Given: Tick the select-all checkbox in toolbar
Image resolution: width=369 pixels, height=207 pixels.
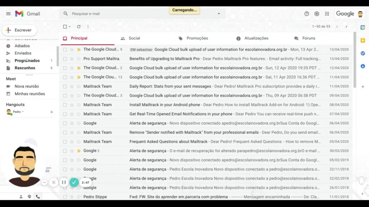Looking at the screenshot, I should tap(65, 27).
